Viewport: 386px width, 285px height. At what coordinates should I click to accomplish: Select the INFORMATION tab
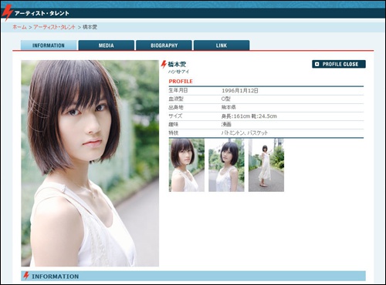[x=49, y=45]
